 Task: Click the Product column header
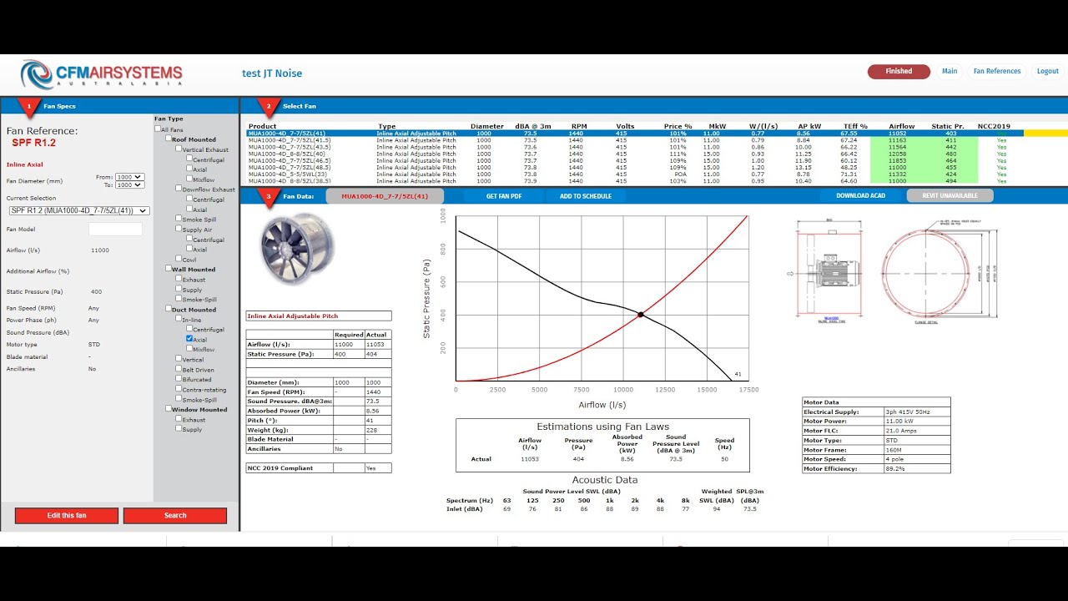[x=262, y=127]
